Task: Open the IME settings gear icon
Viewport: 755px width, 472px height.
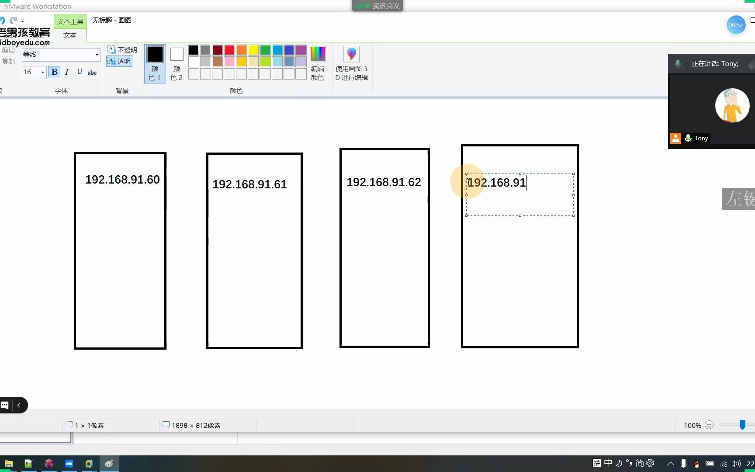Action: coord(651,463)
